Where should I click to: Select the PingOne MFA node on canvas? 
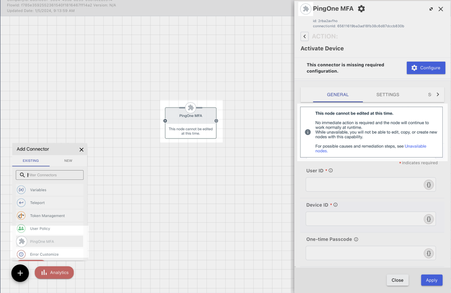191,123
